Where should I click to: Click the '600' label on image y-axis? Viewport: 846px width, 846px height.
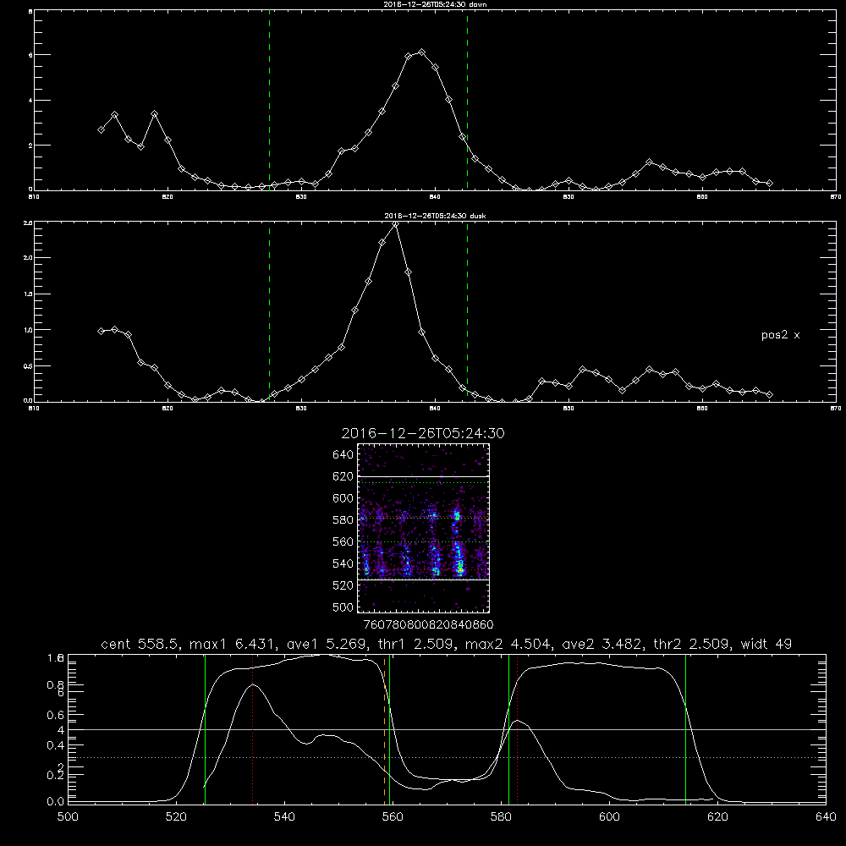(x=343, y=498)
